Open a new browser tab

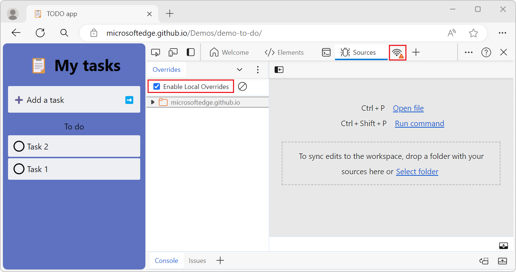[x=169, y=14]
